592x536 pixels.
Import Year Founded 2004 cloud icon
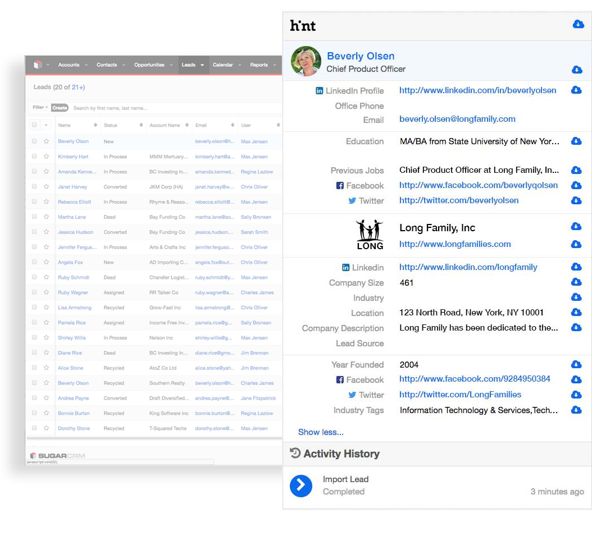click(x=576, y=364)
